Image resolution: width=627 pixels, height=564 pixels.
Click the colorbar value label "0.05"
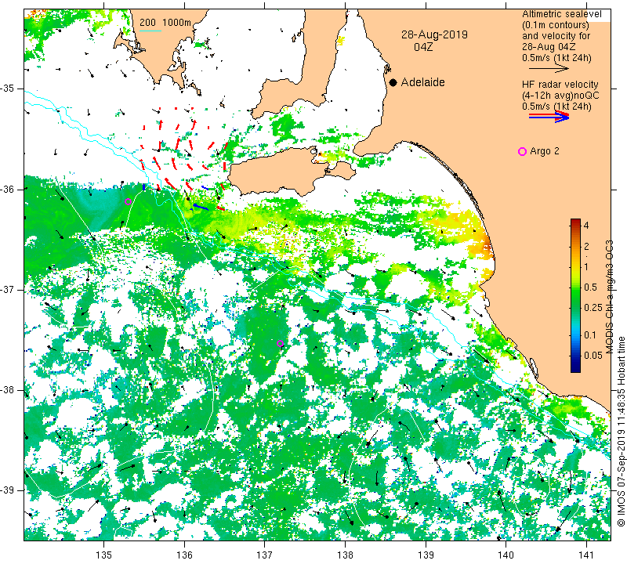click(x=593, y=356)
